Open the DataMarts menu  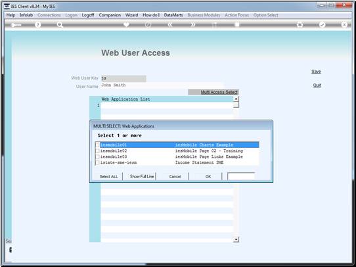click(x=173, y=15)
